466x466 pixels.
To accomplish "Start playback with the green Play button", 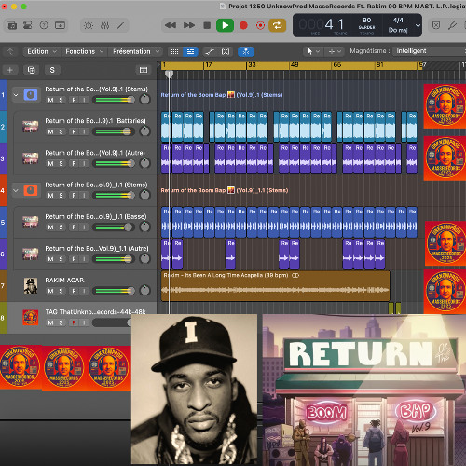I will coord(225,25).
